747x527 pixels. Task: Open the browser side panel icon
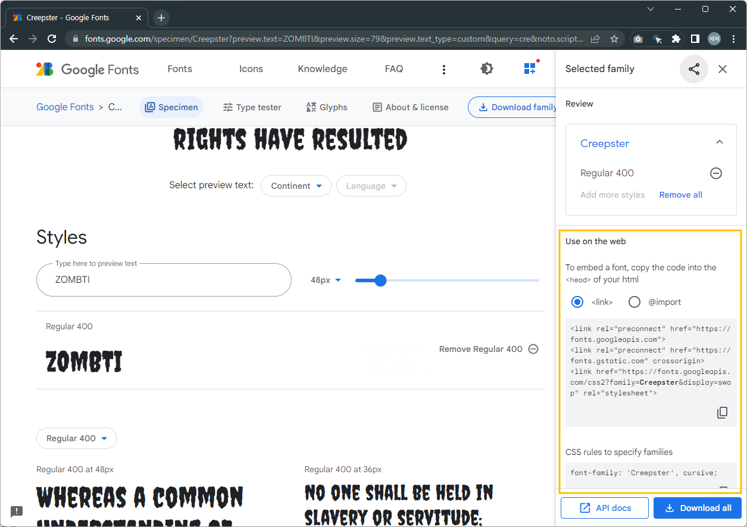[x=695, y=39]
